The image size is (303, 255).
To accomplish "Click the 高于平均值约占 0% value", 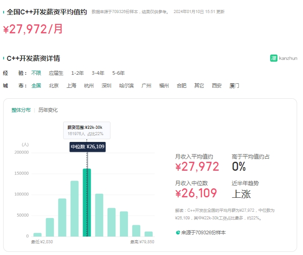I will point(239,166).
